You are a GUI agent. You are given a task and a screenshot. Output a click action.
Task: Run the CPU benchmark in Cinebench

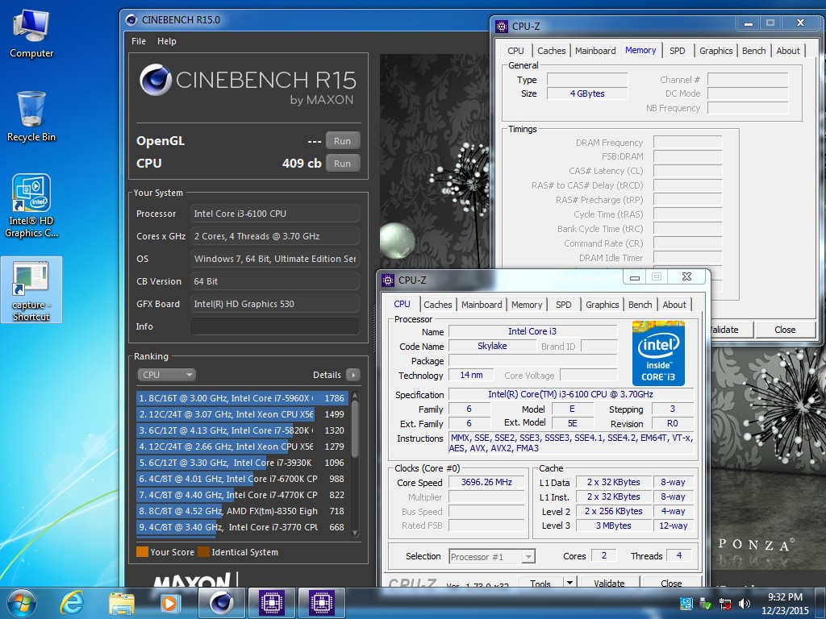click(x=342, y=163)
